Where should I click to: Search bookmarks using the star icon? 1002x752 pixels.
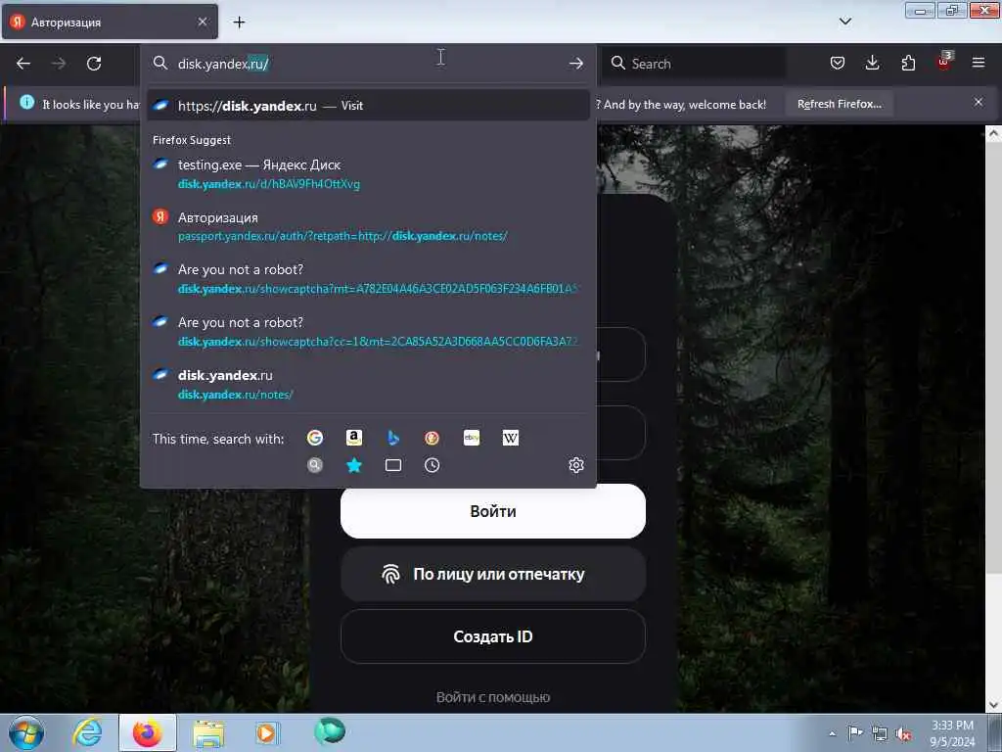354,465
